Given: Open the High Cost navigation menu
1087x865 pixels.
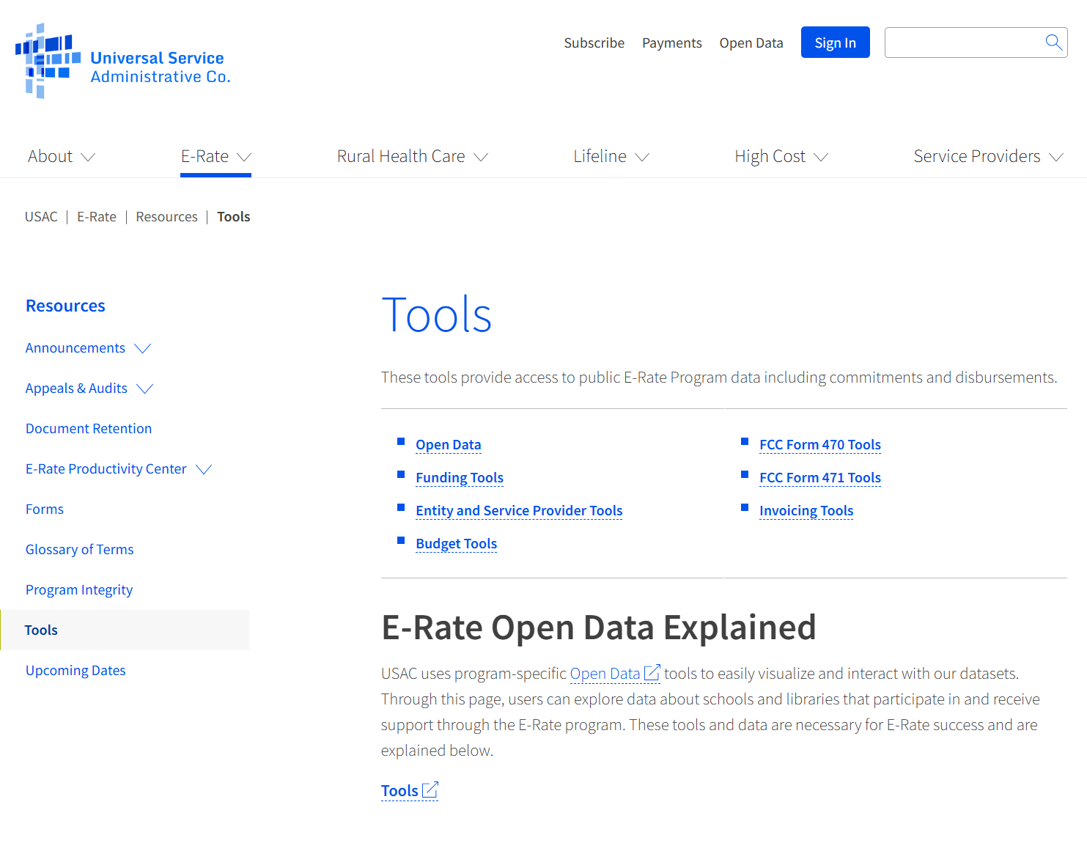Looking at the screenshot, I should pos(781,157).
